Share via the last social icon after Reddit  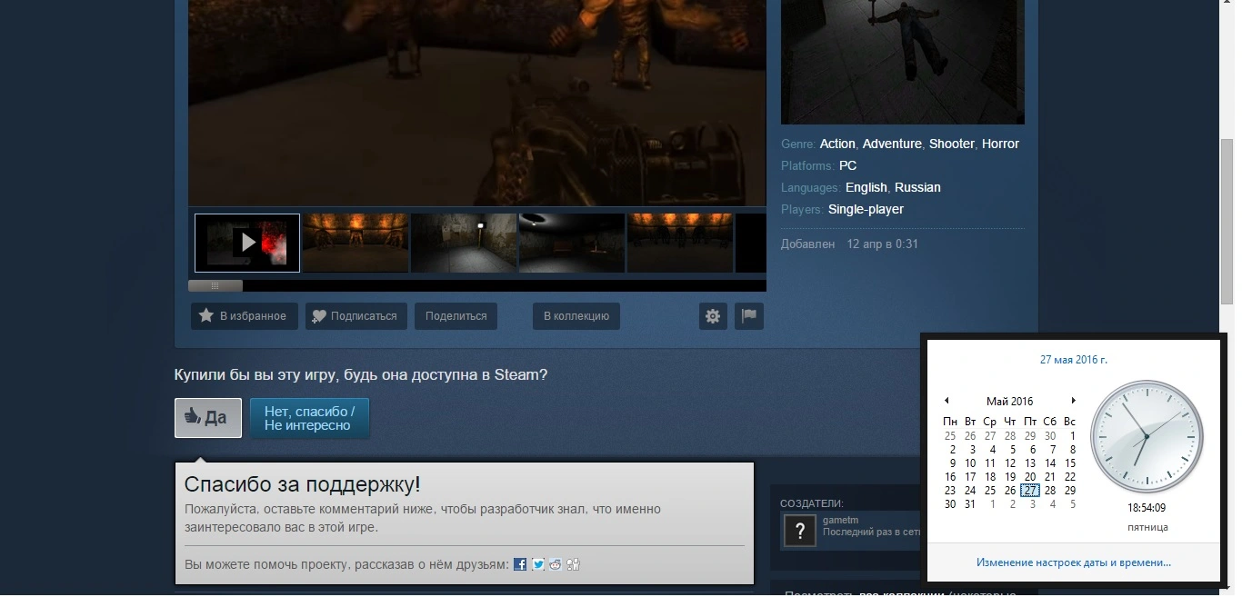[573, 564]
